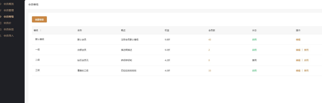322x103 pixels.
Task: Click the 注册会员默认等级 description cell
Action: click(130, 39)
